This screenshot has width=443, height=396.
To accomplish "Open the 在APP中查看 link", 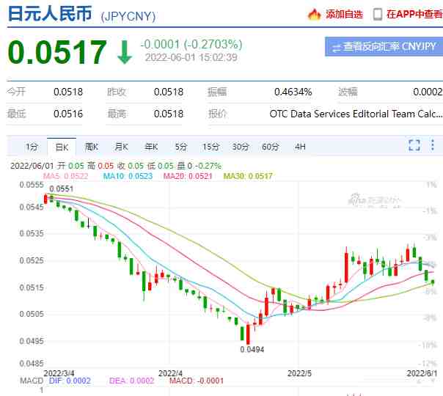I will [x=414, y=14].
